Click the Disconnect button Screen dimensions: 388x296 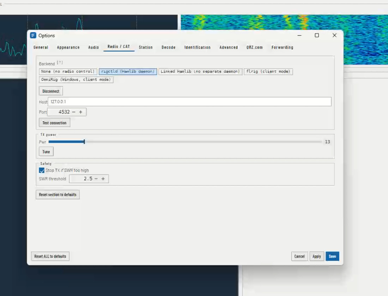point(51,91)
